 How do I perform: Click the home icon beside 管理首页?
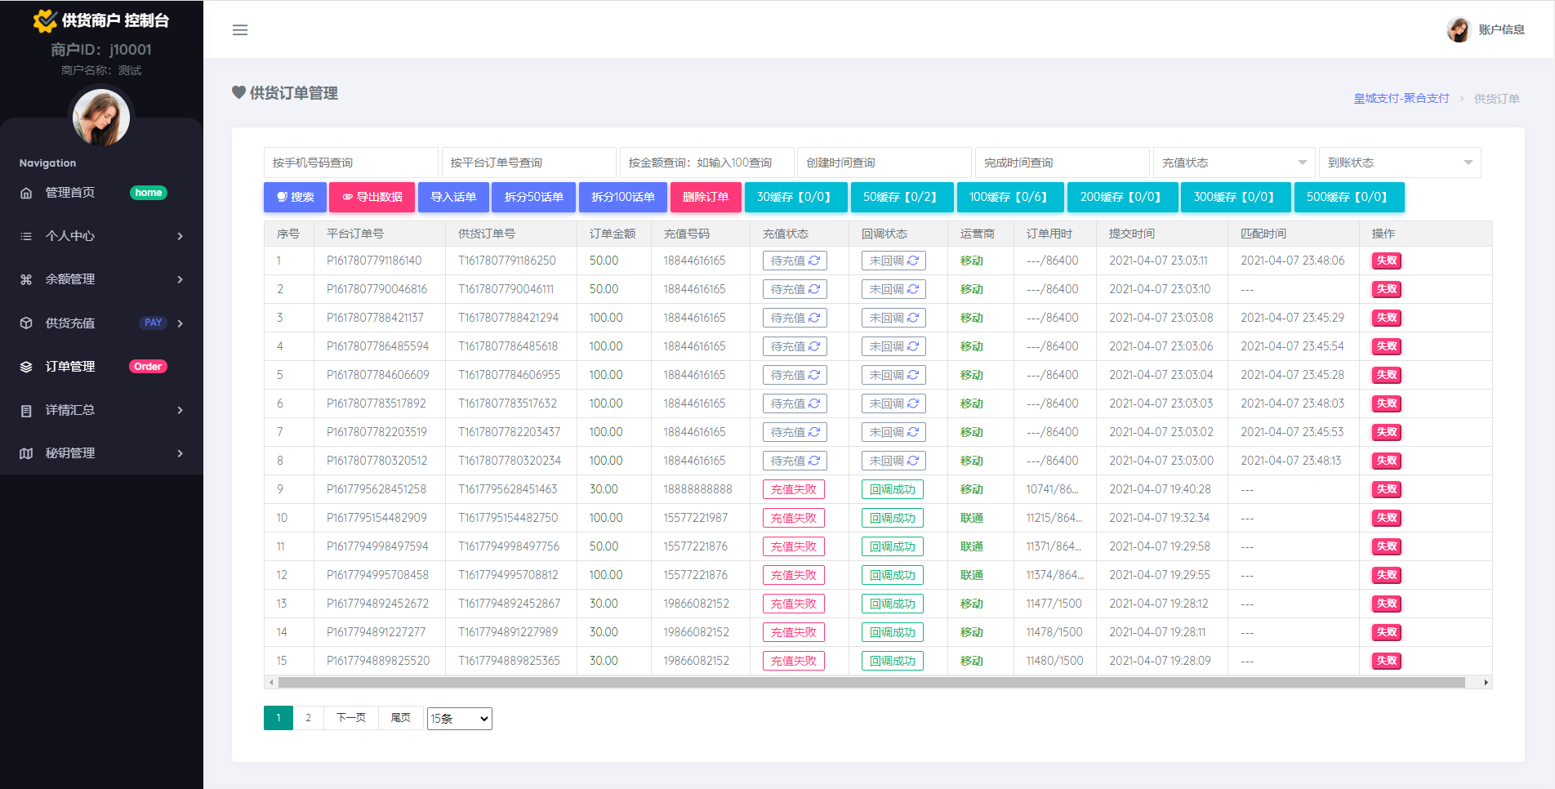pos(26,193)
